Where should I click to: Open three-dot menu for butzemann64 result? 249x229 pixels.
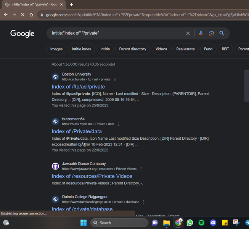coord(119,124)
